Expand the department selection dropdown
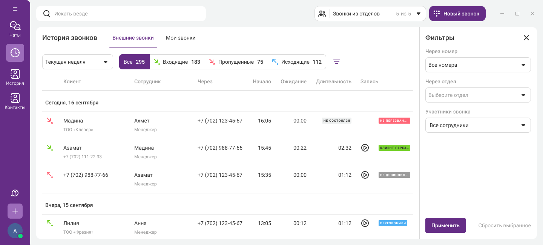The image size is (543, 245). [478, 95]
